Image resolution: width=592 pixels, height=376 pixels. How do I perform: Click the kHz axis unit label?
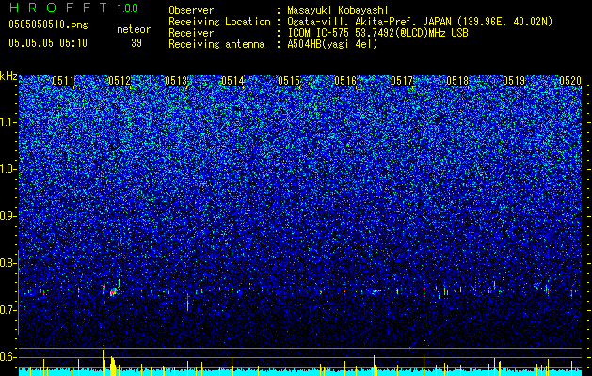[x=8, y=76]
